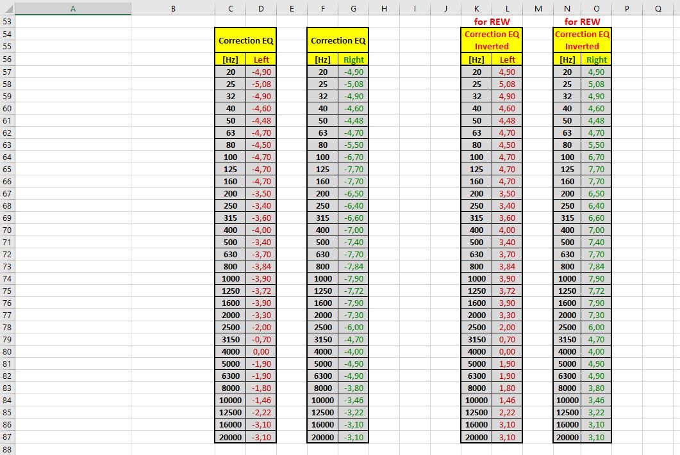This screenshot has width=680, height=455.
Task: Select column H header
Action: click(385, 8)
